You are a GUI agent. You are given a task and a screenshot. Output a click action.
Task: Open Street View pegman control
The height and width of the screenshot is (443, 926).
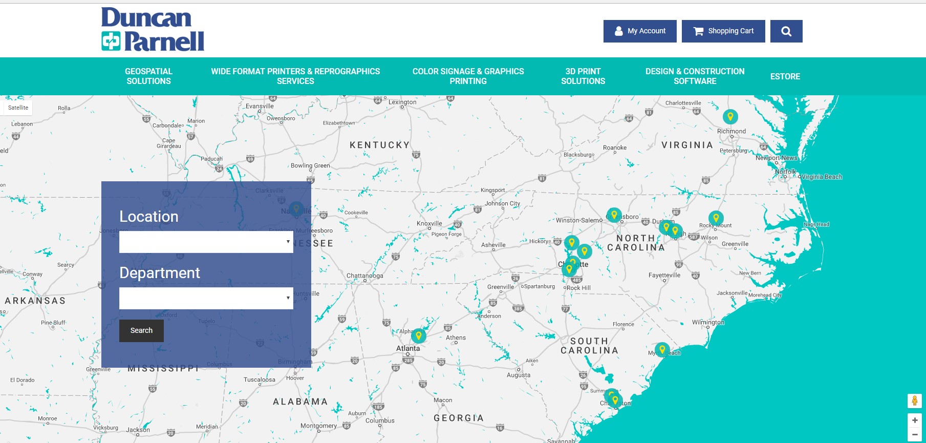(915, 400)
